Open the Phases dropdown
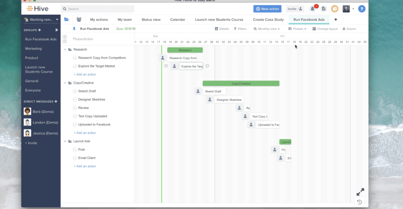 tap(297, 29)
